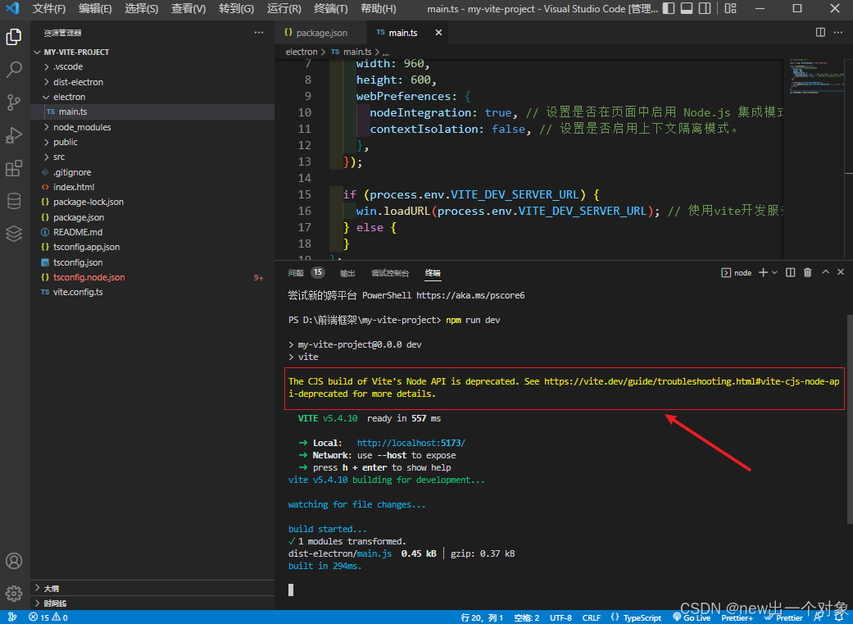Select the node terminal instance

coord(736,273)
